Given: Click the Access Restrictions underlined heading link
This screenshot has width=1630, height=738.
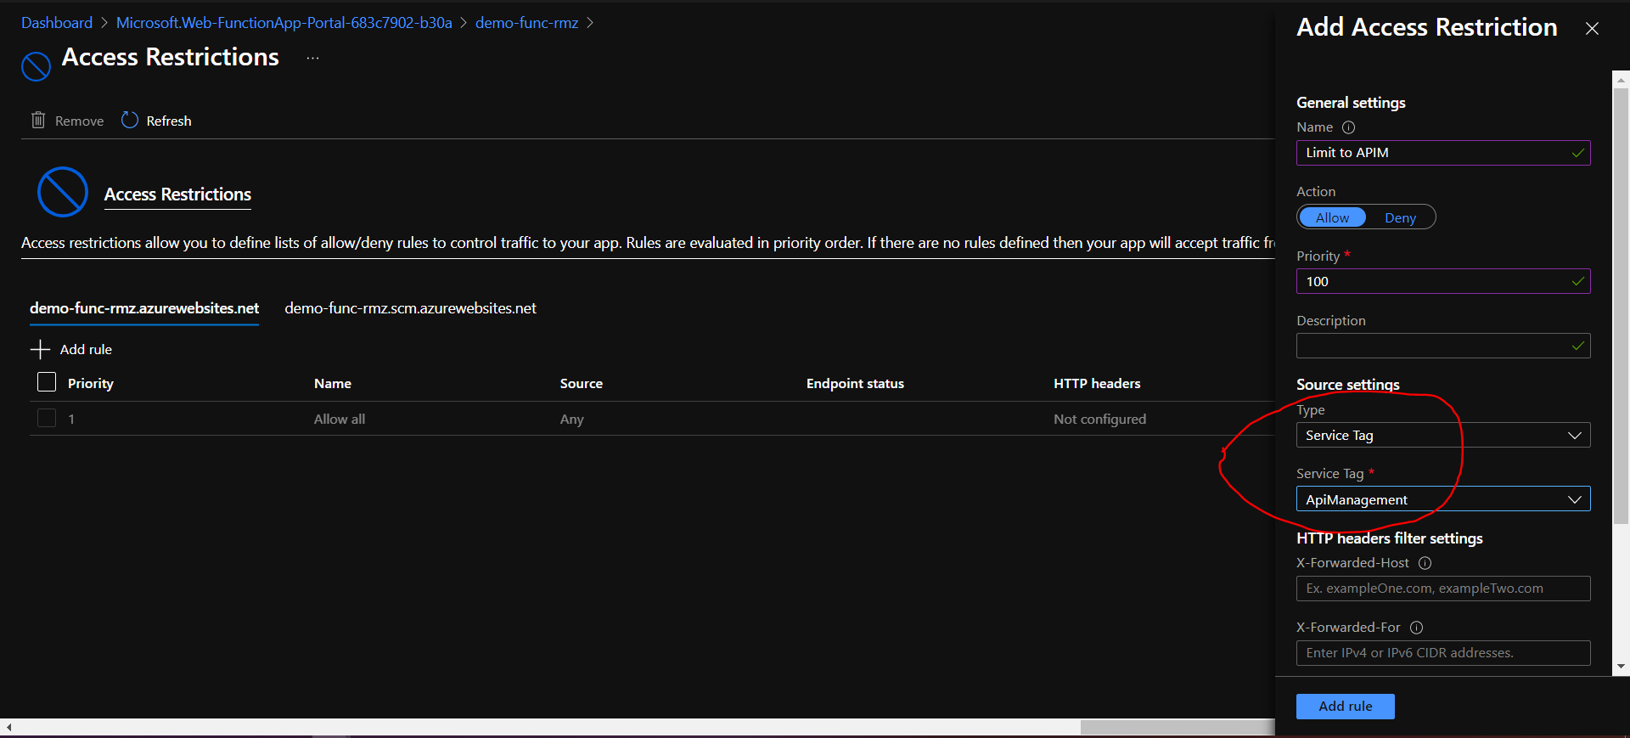Looking at the screenshot, I should [177, 194].
